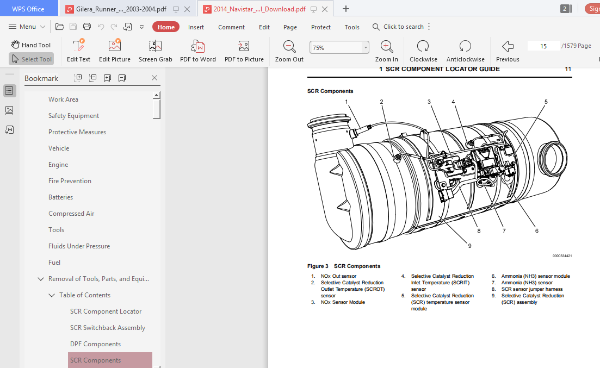Screen dimensions: 600x368
Task: Open the Protective Measures bookmark
Action: 77,132
